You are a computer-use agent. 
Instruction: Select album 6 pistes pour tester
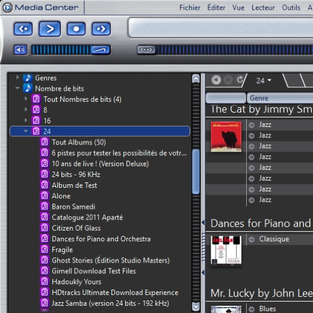tap(119, 153)
